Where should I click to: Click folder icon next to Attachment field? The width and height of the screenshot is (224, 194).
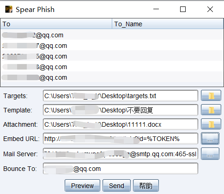coord(211,124)
